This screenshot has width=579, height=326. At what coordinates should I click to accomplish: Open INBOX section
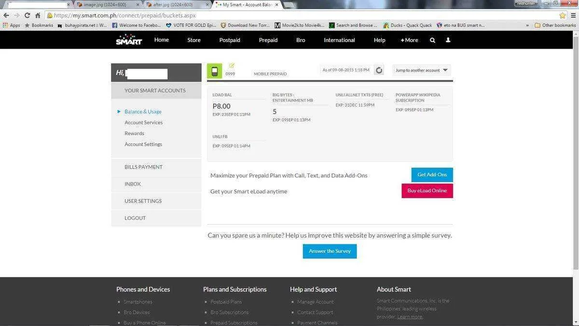pyautogui.click(x=156, y=184)
